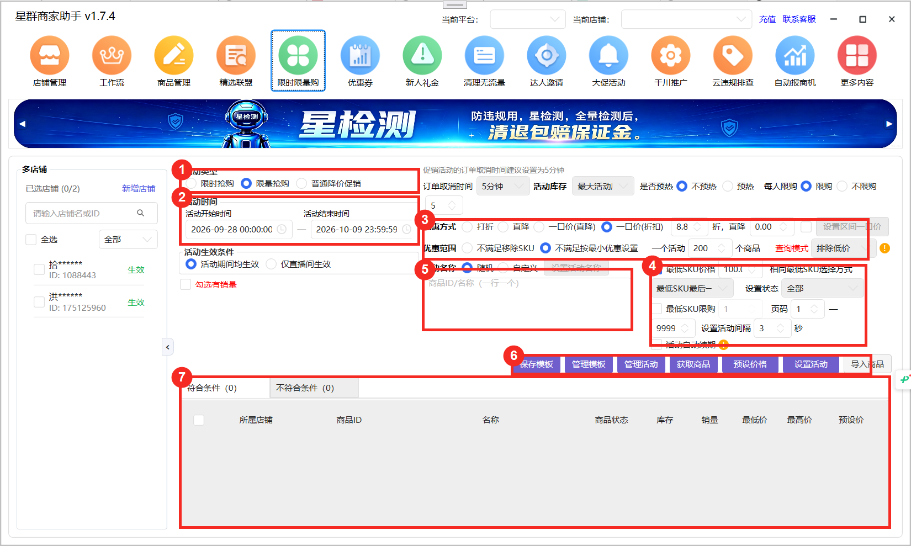Click the 设置活动 button
The width and height of the screenshot is (911, 546).
(x=811, y=364)
